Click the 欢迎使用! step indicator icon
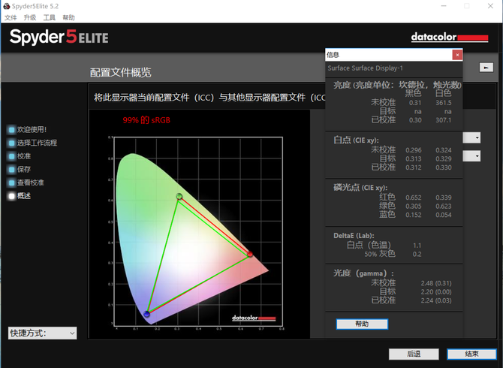 point(11,130)
